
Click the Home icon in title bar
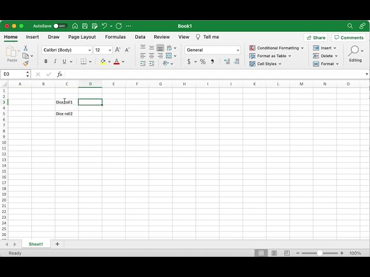tap(75, 26)
